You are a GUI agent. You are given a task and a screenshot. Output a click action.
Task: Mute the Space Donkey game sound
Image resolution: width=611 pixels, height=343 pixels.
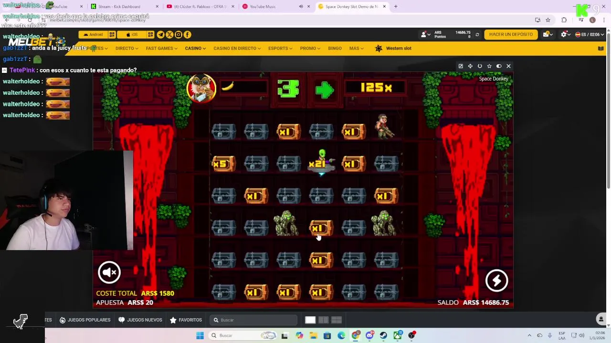(109, 272)
